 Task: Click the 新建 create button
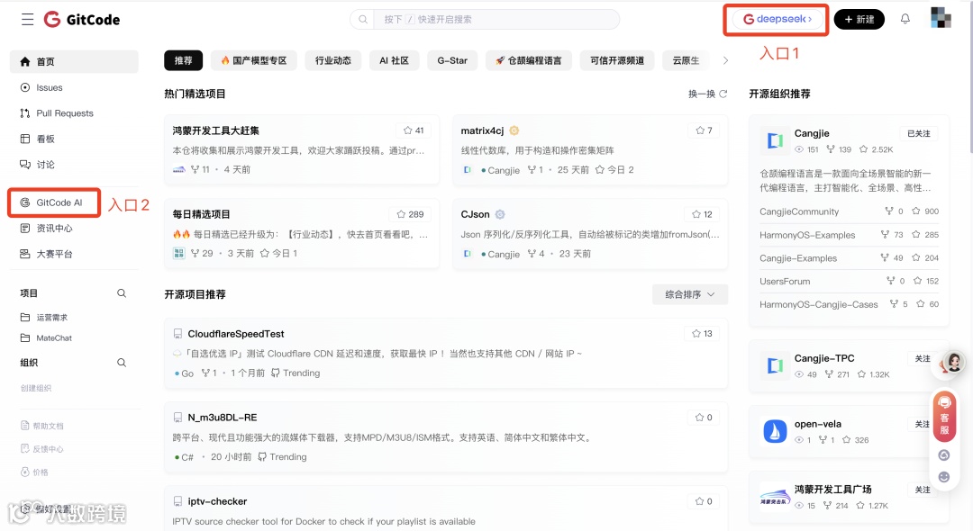click(x=859, y=19)
